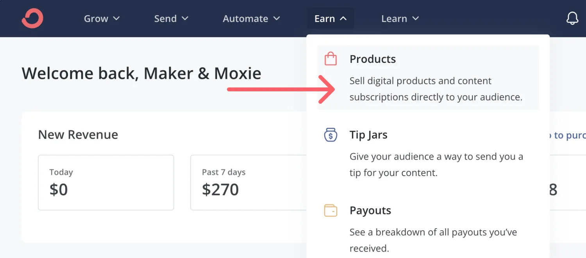Expand the Grow dropdown menu
This screenshot has height=258, width=586.
102,19
